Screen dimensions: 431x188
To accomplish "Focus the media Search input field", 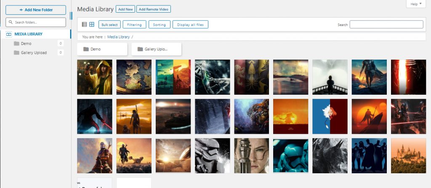I will [386, 24].
